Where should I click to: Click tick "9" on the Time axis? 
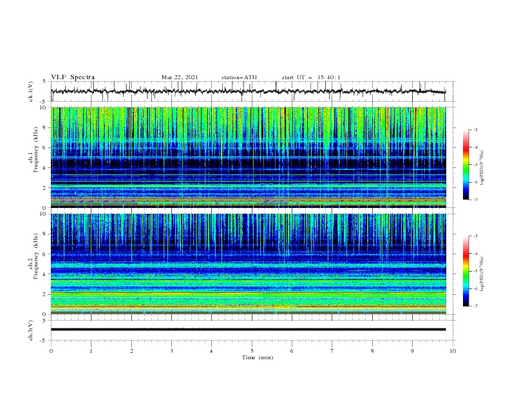[x=412, y=351]
